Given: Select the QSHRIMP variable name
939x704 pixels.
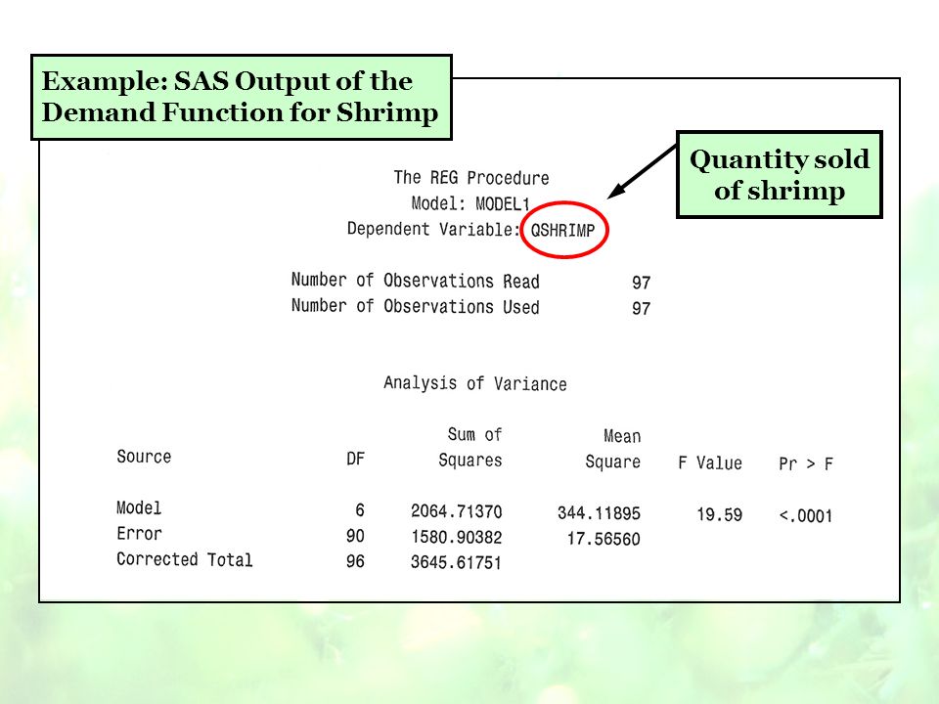Looking at the screenshot, I should pos(563,231).
